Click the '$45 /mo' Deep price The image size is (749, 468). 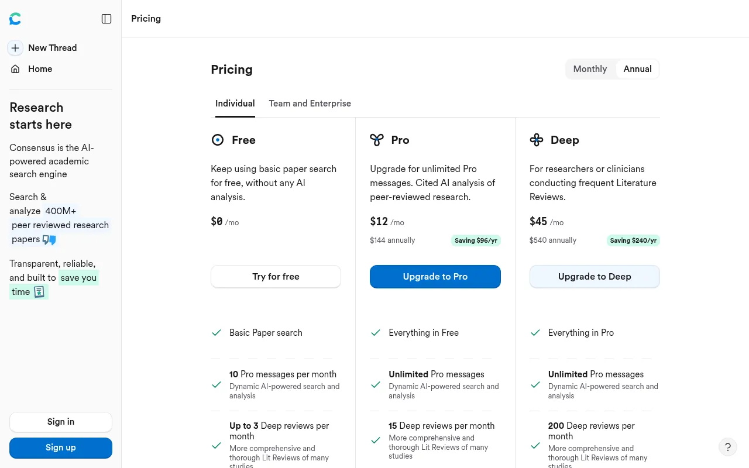point(547,222)
